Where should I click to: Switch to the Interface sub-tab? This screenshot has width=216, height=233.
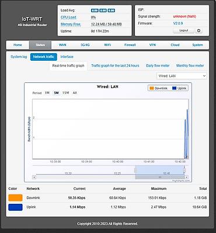click(x=67, y=57)
